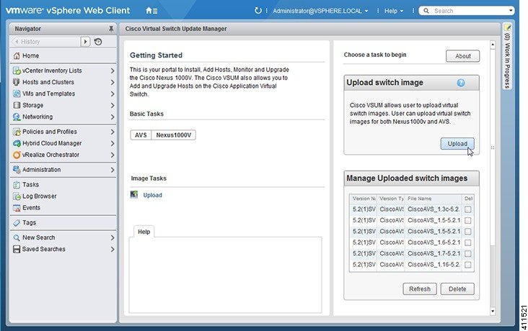Click the vRealize Orchestrator icon
Image resolution: width=528 pixels, height=331 pixels.
17,155
